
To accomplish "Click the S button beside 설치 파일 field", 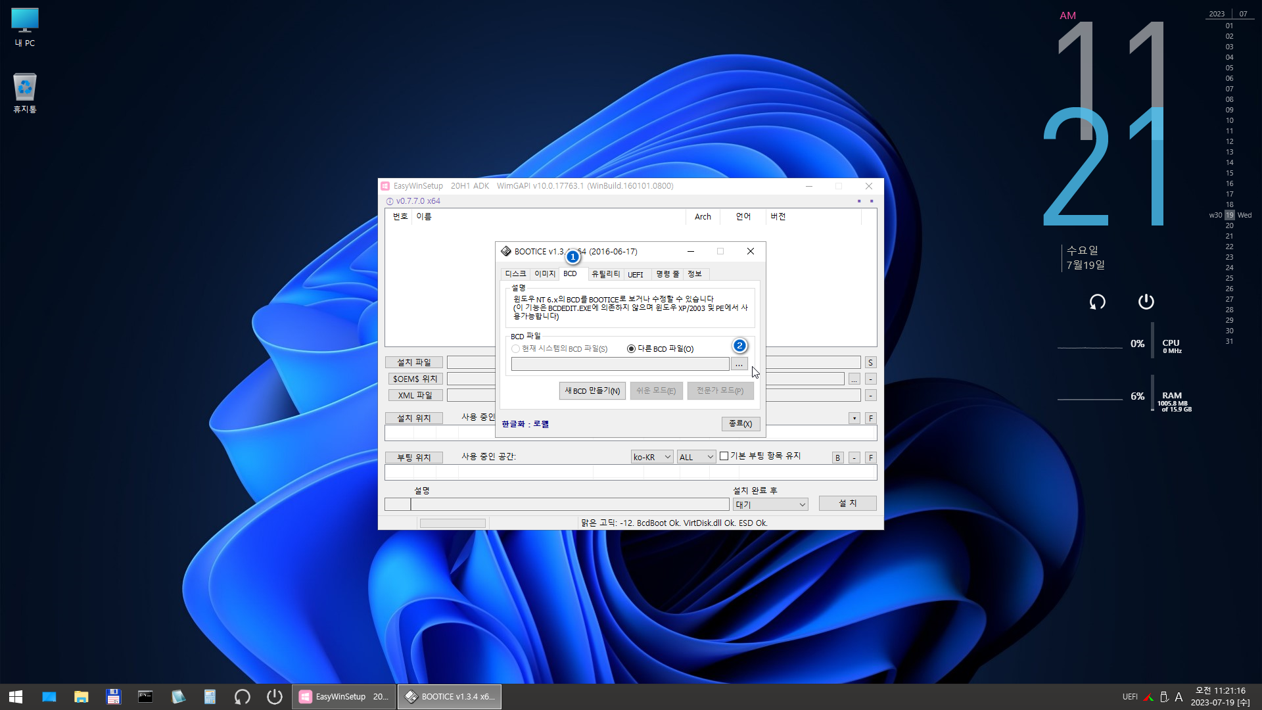I will [870, 362].
